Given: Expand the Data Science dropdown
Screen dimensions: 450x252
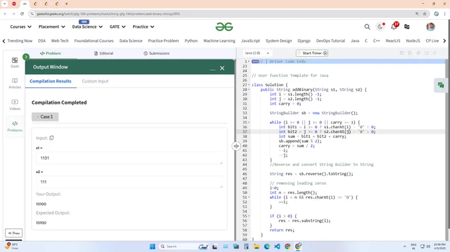Looking at the screenshot, I should coord(87,26).
